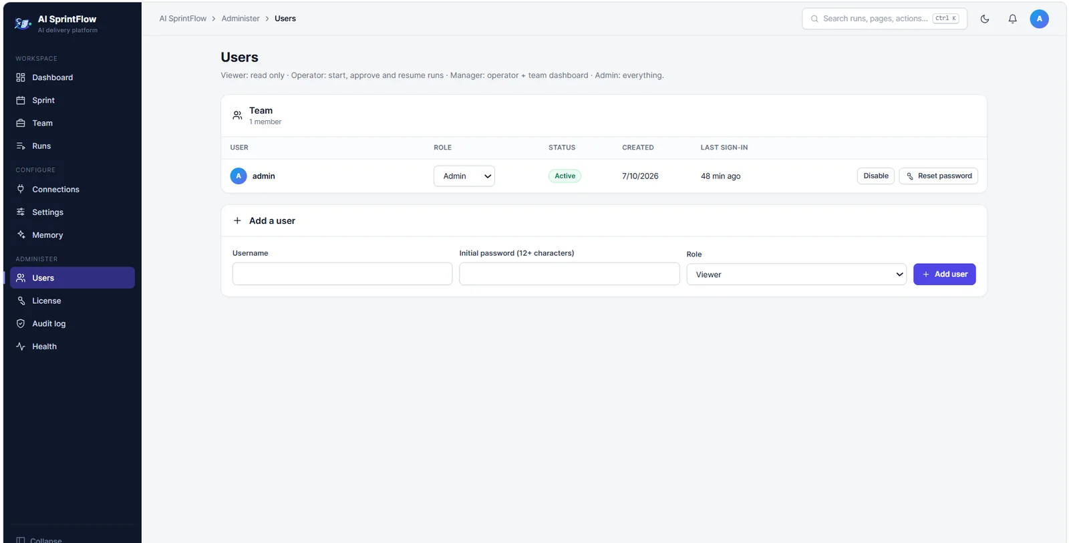1069x543 pixels.
Task: Click the Reset password button
Action: coord(938,176)
